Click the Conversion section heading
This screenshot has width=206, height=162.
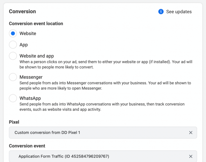22,11
